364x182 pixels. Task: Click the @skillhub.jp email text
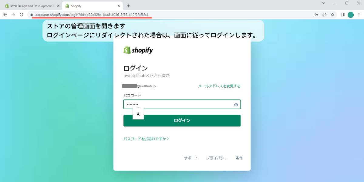(146, 86)
